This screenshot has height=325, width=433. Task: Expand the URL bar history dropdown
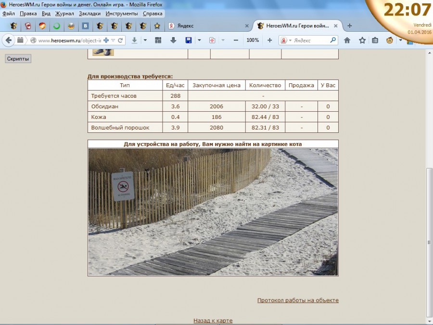113,40
